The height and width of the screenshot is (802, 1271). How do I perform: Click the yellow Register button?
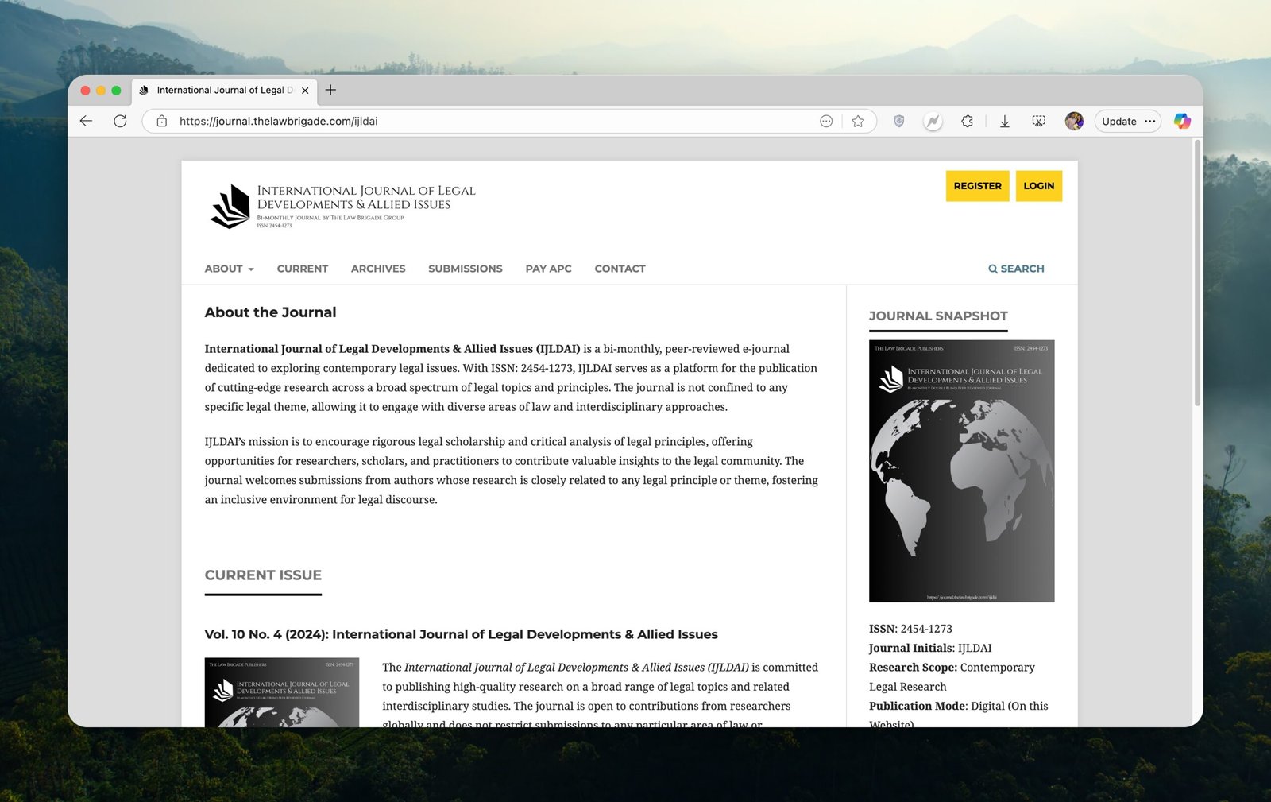tap(977, 186)
